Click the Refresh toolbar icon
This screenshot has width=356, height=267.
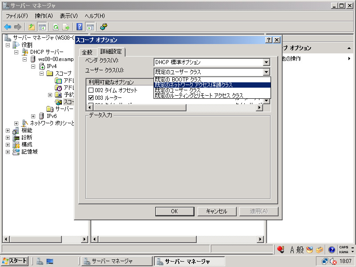point(56,27)
